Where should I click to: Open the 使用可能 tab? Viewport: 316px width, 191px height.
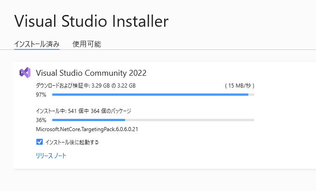tap(86, 44)
